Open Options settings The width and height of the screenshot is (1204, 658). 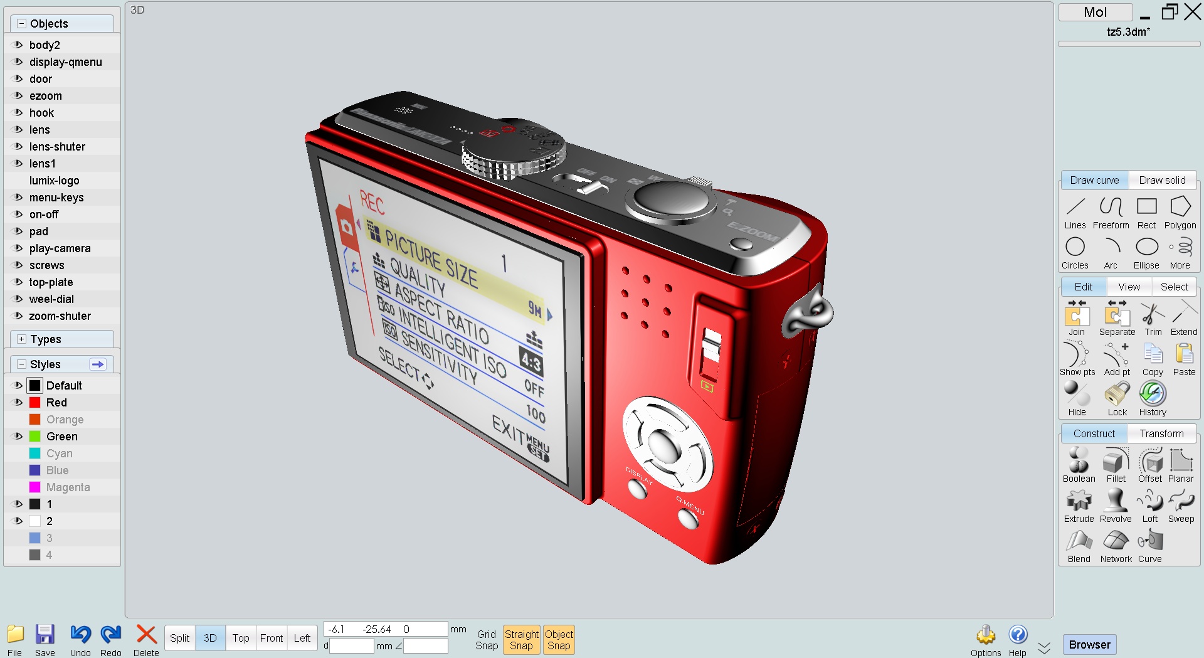click(986, 640)
